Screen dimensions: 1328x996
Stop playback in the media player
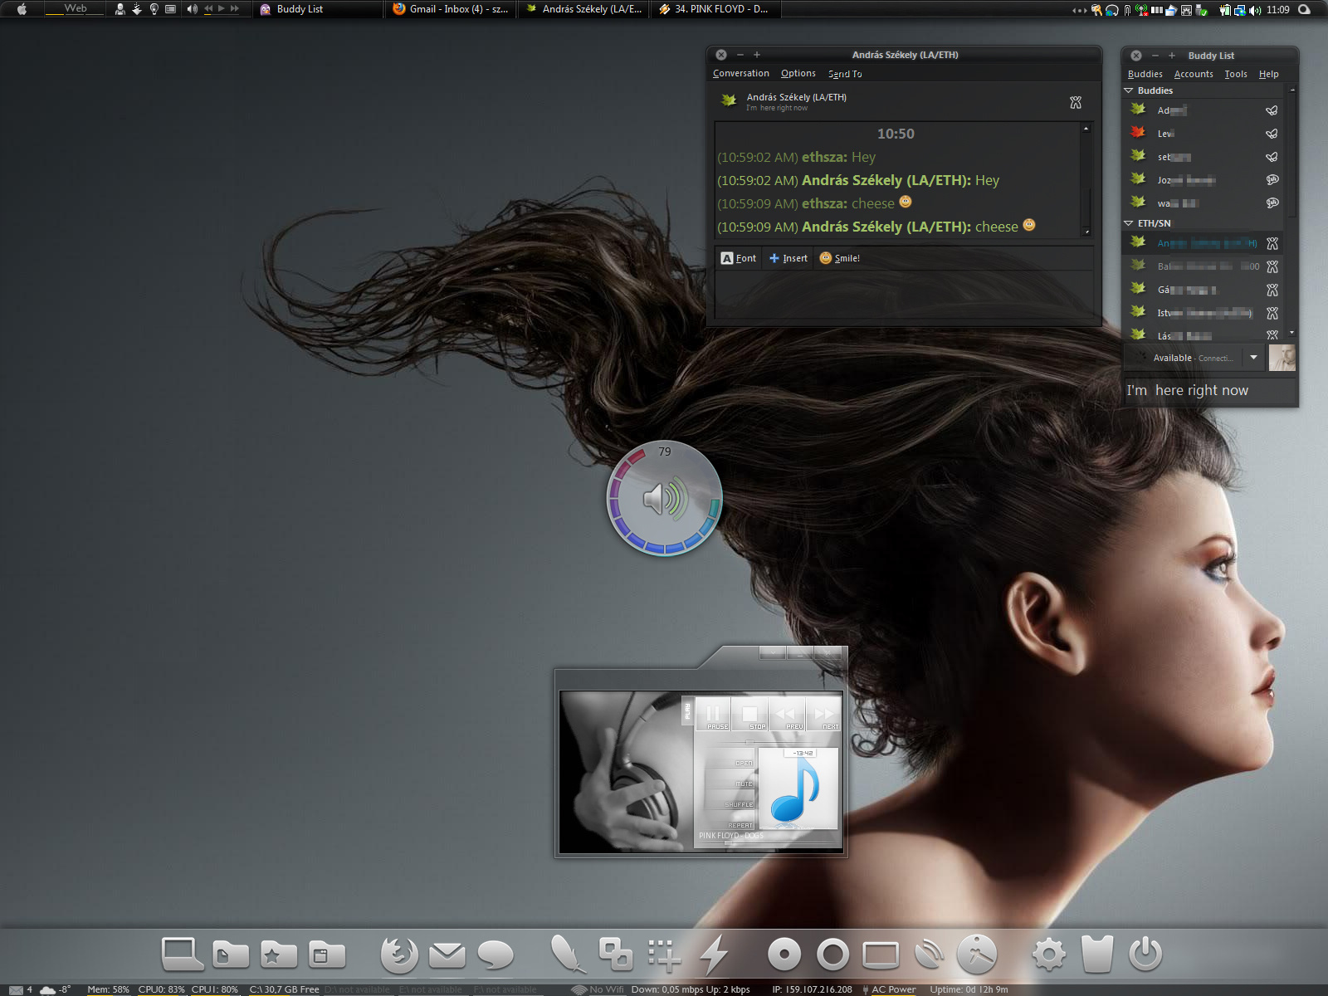(x=749, y=714)
